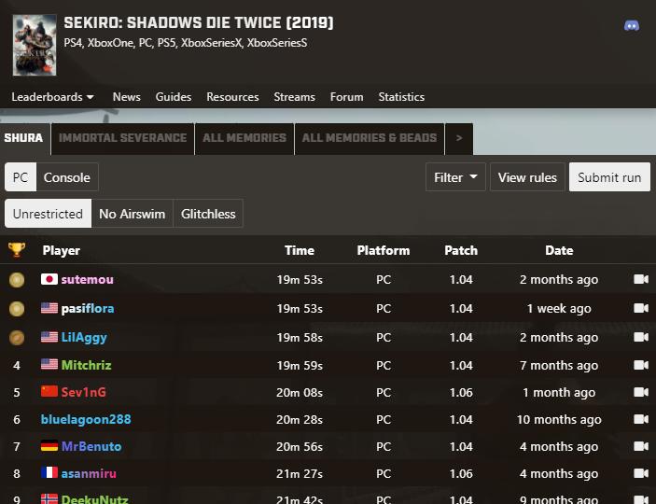
Task: Switch to All Memories tab
Action: (244, 138)
